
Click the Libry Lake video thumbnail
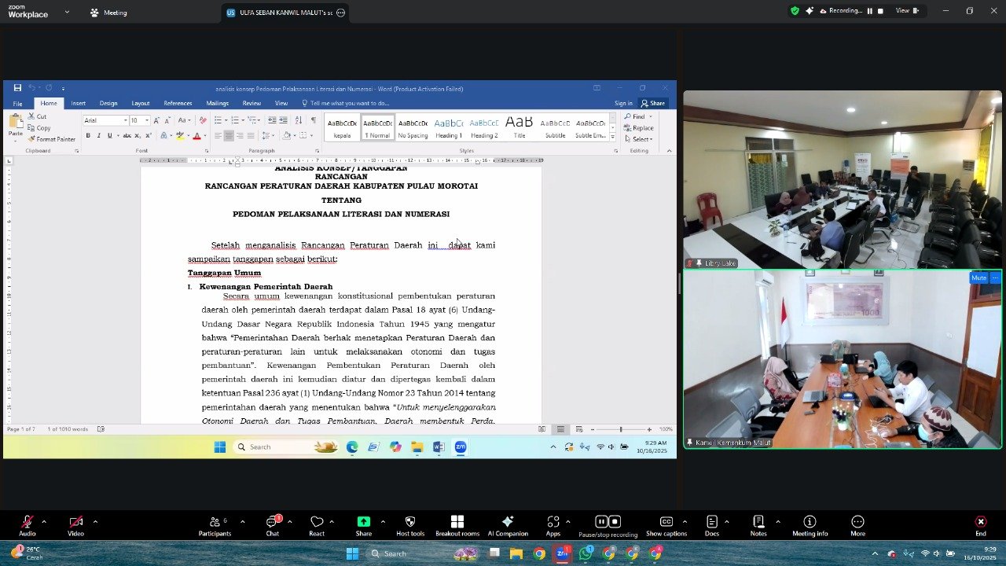842,179
